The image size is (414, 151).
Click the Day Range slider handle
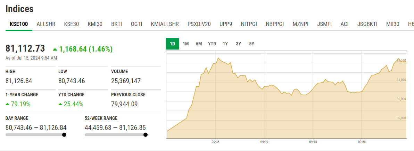tap(64, 135)
